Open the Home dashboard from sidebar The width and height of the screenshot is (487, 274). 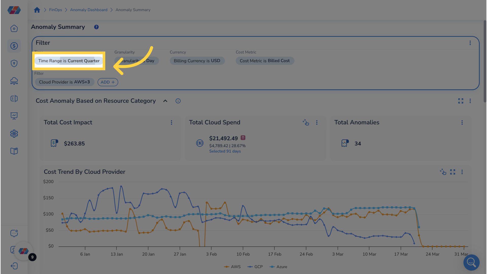click(14, 28)
